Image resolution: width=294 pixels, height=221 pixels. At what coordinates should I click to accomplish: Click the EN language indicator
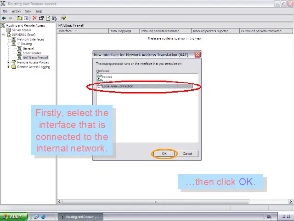click(x=269, y=217)
